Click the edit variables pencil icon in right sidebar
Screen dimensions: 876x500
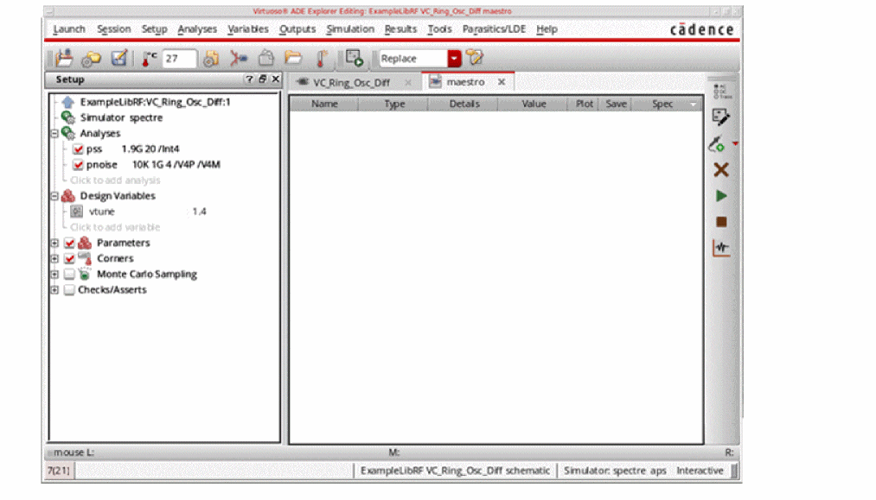point(720,117)
